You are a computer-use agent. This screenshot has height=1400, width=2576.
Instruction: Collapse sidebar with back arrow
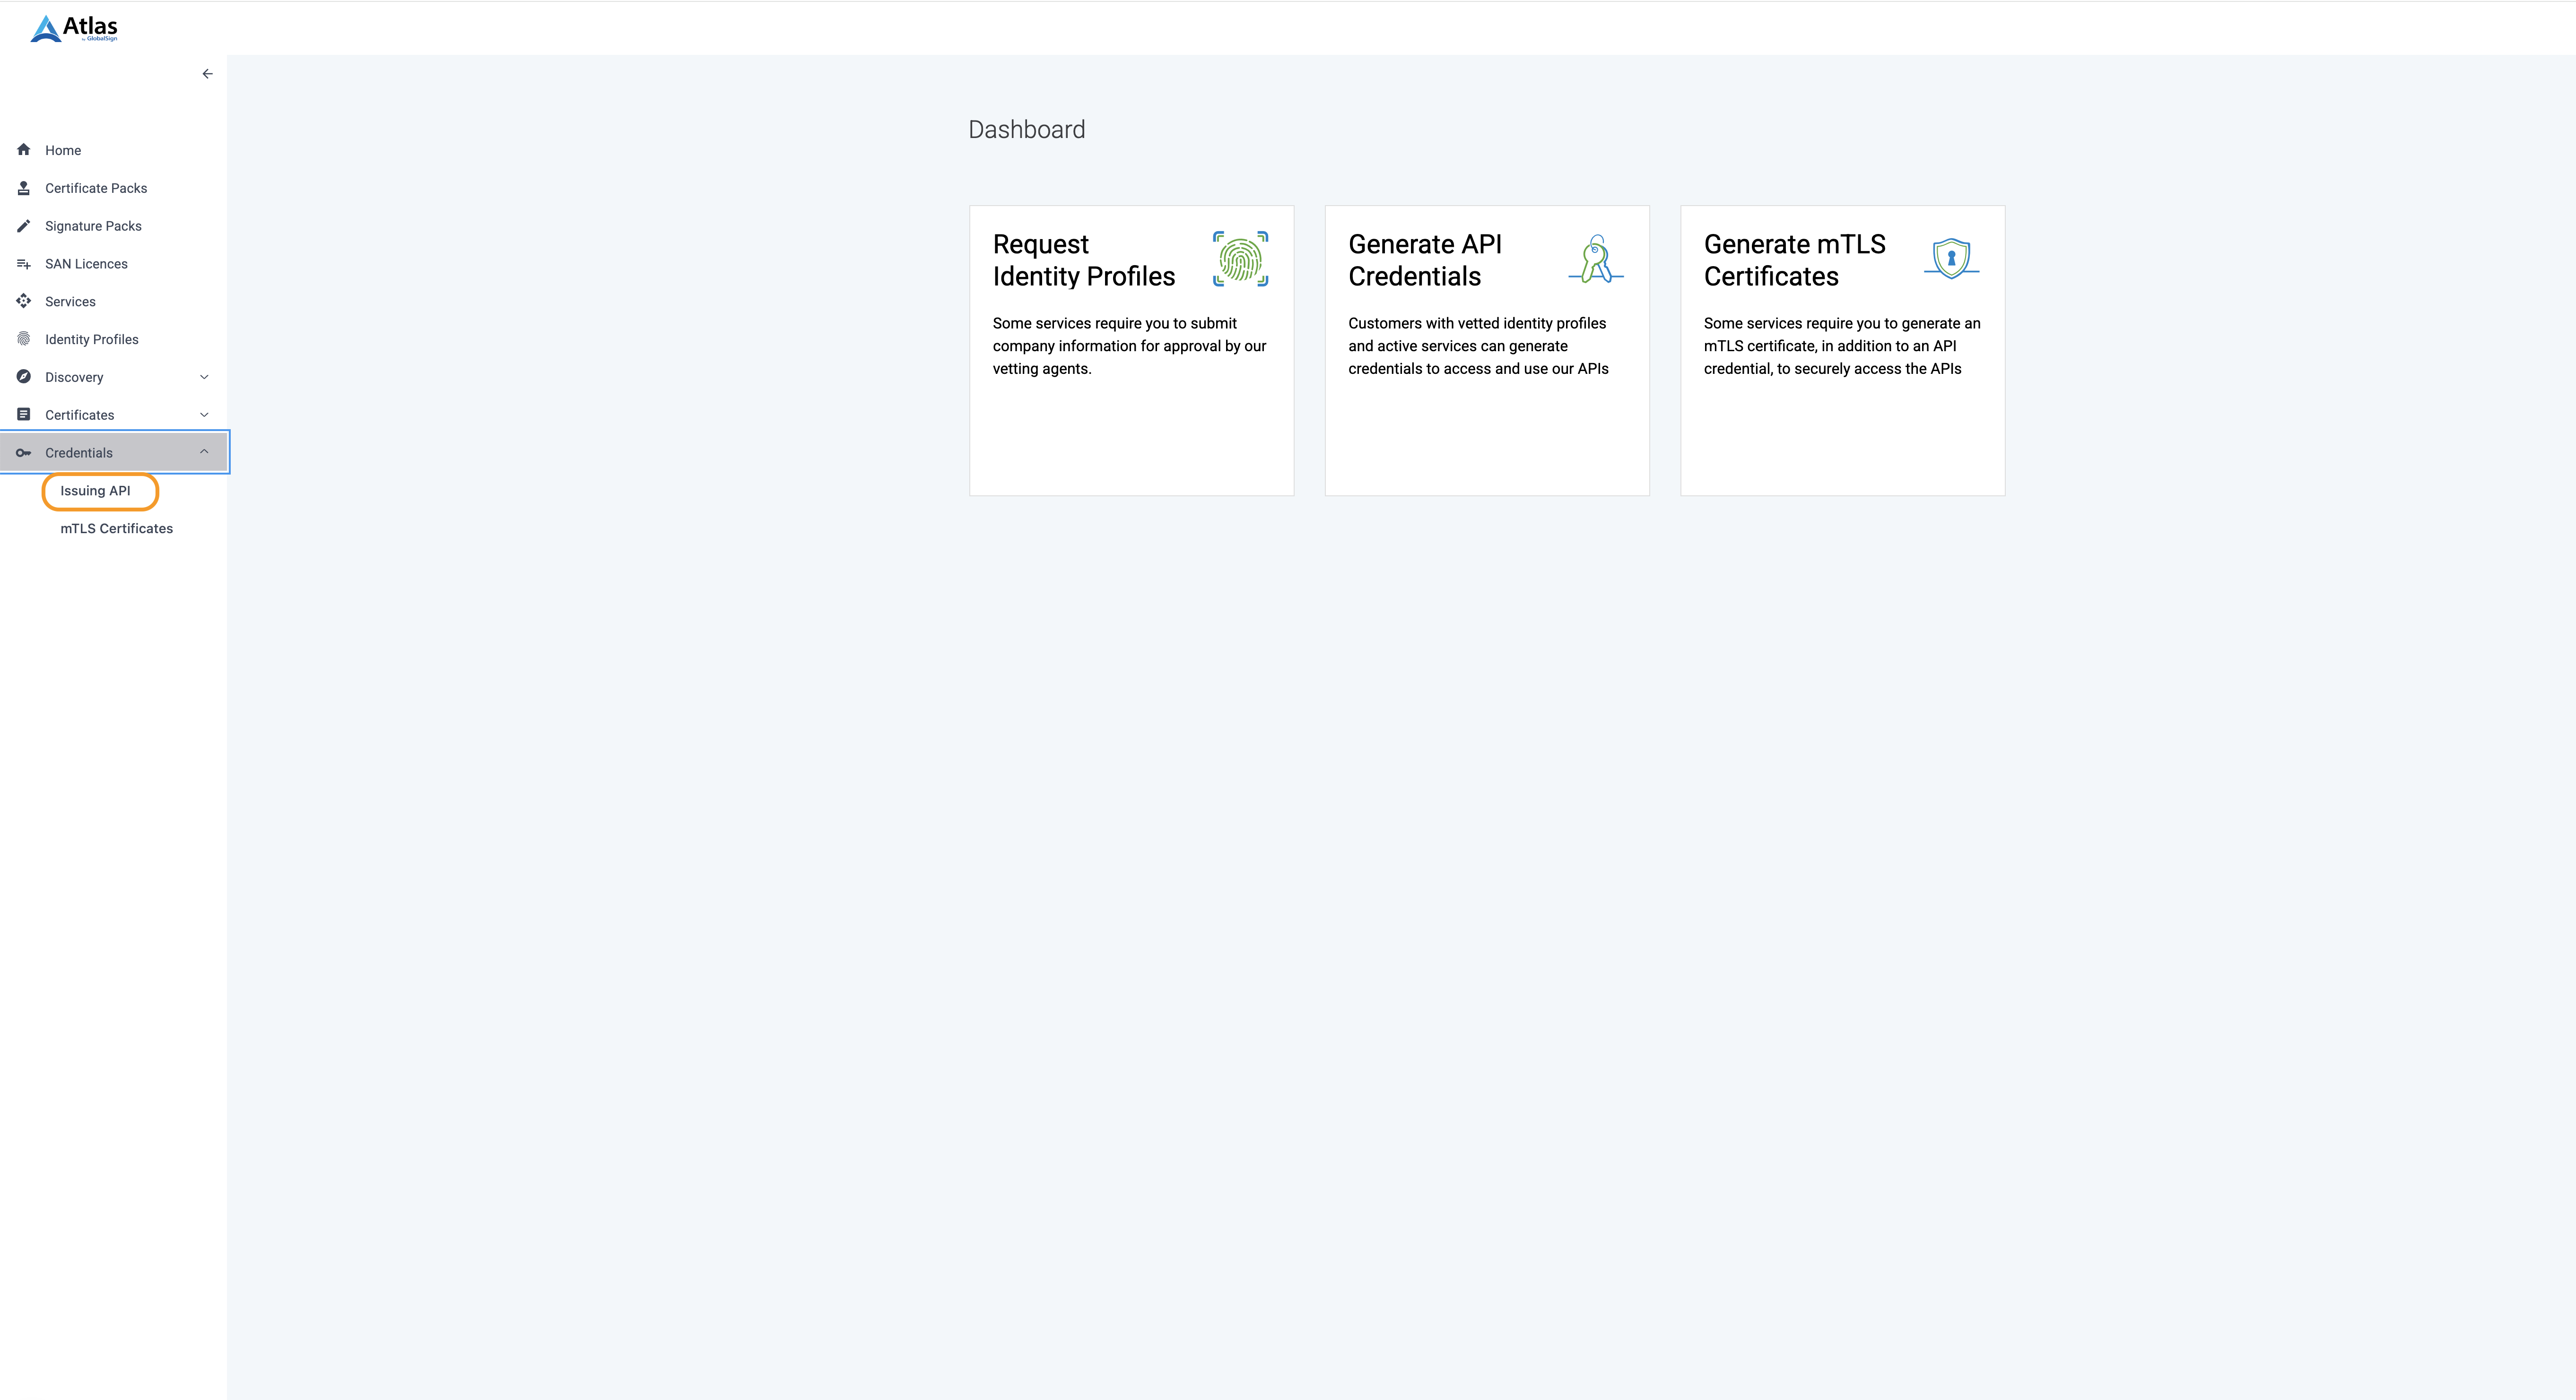[207, 74]
